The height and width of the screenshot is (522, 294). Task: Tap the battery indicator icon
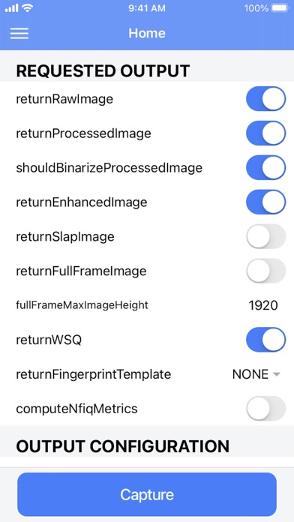click(280, 8)
